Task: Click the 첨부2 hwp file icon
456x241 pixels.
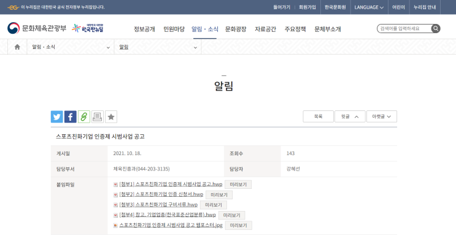Action: click(x=115, y=195)
